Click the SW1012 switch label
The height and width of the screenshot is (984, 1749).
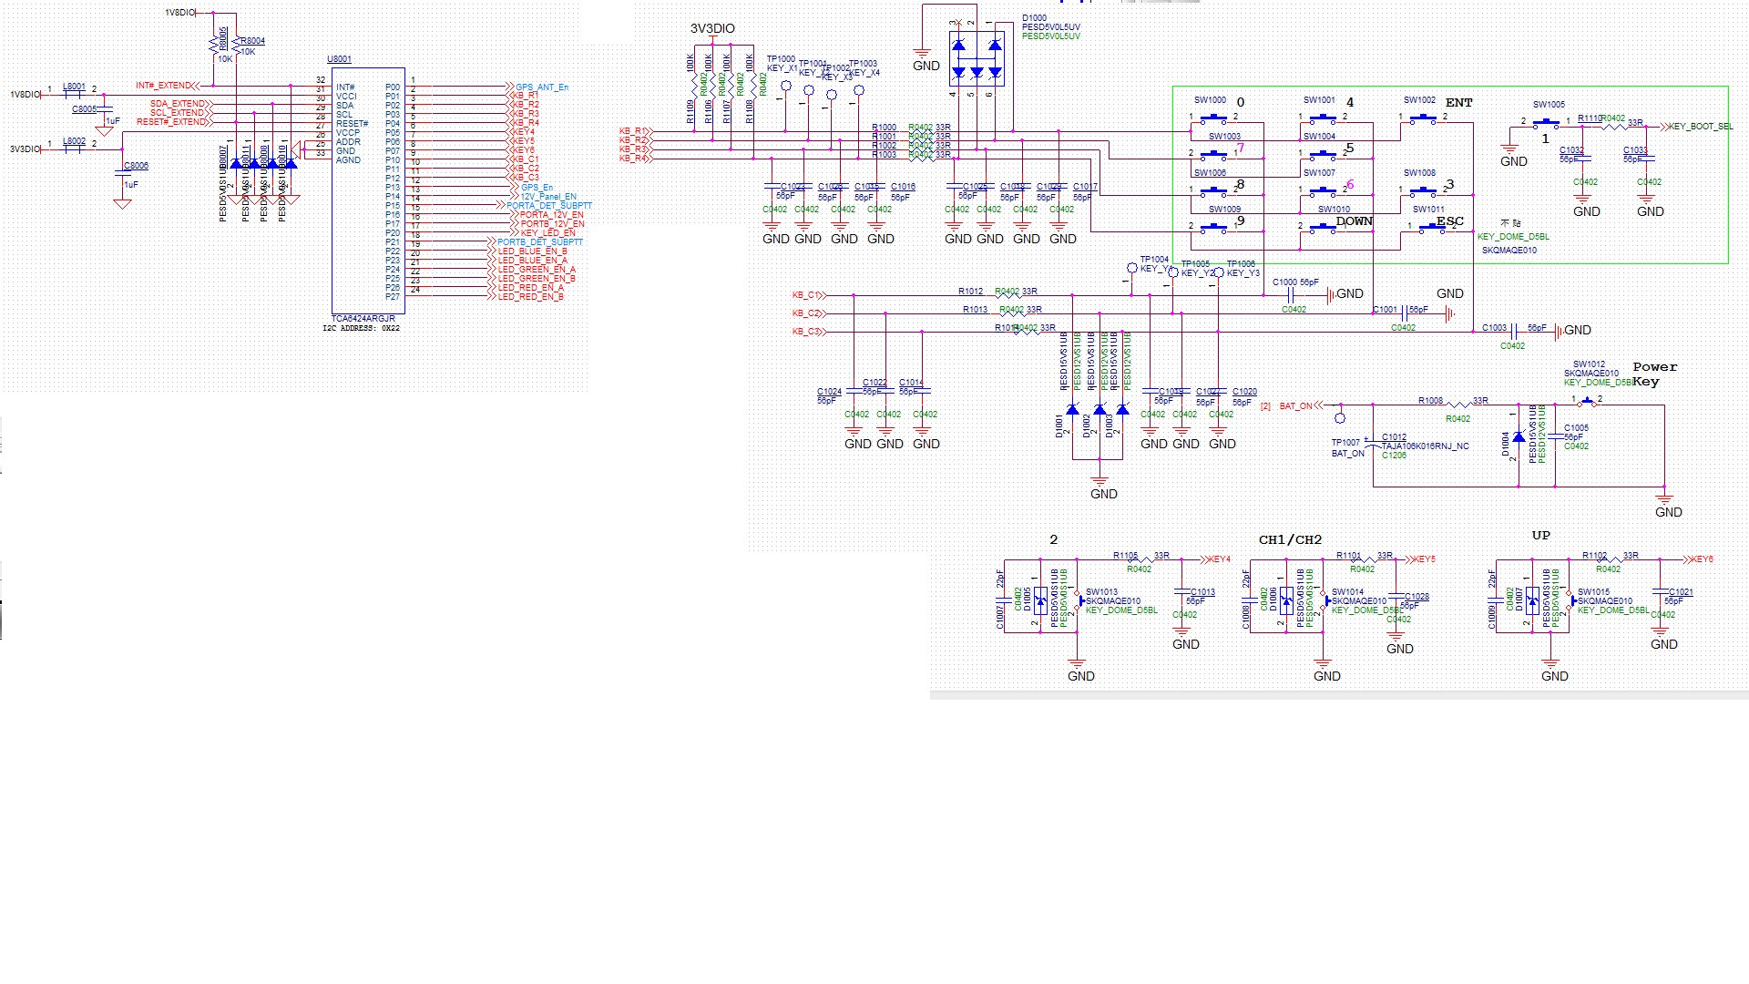click(1590, 364)
